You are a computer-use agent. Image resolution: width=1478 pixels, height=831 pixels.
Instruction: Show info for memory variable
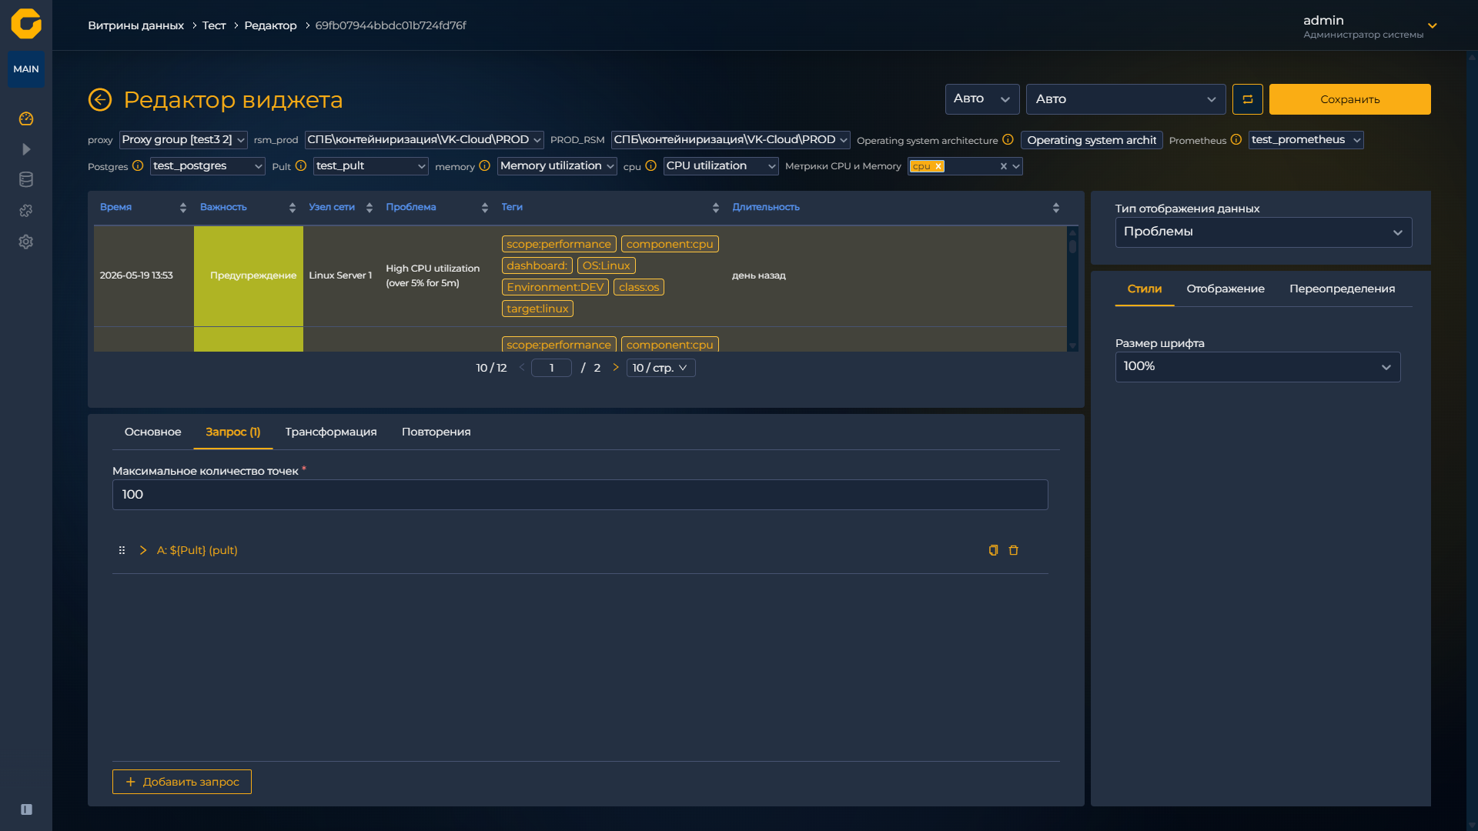tap(485, 166)
